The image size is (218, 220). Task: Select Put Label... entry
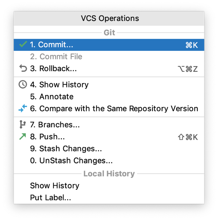click(x=109, y=198)
